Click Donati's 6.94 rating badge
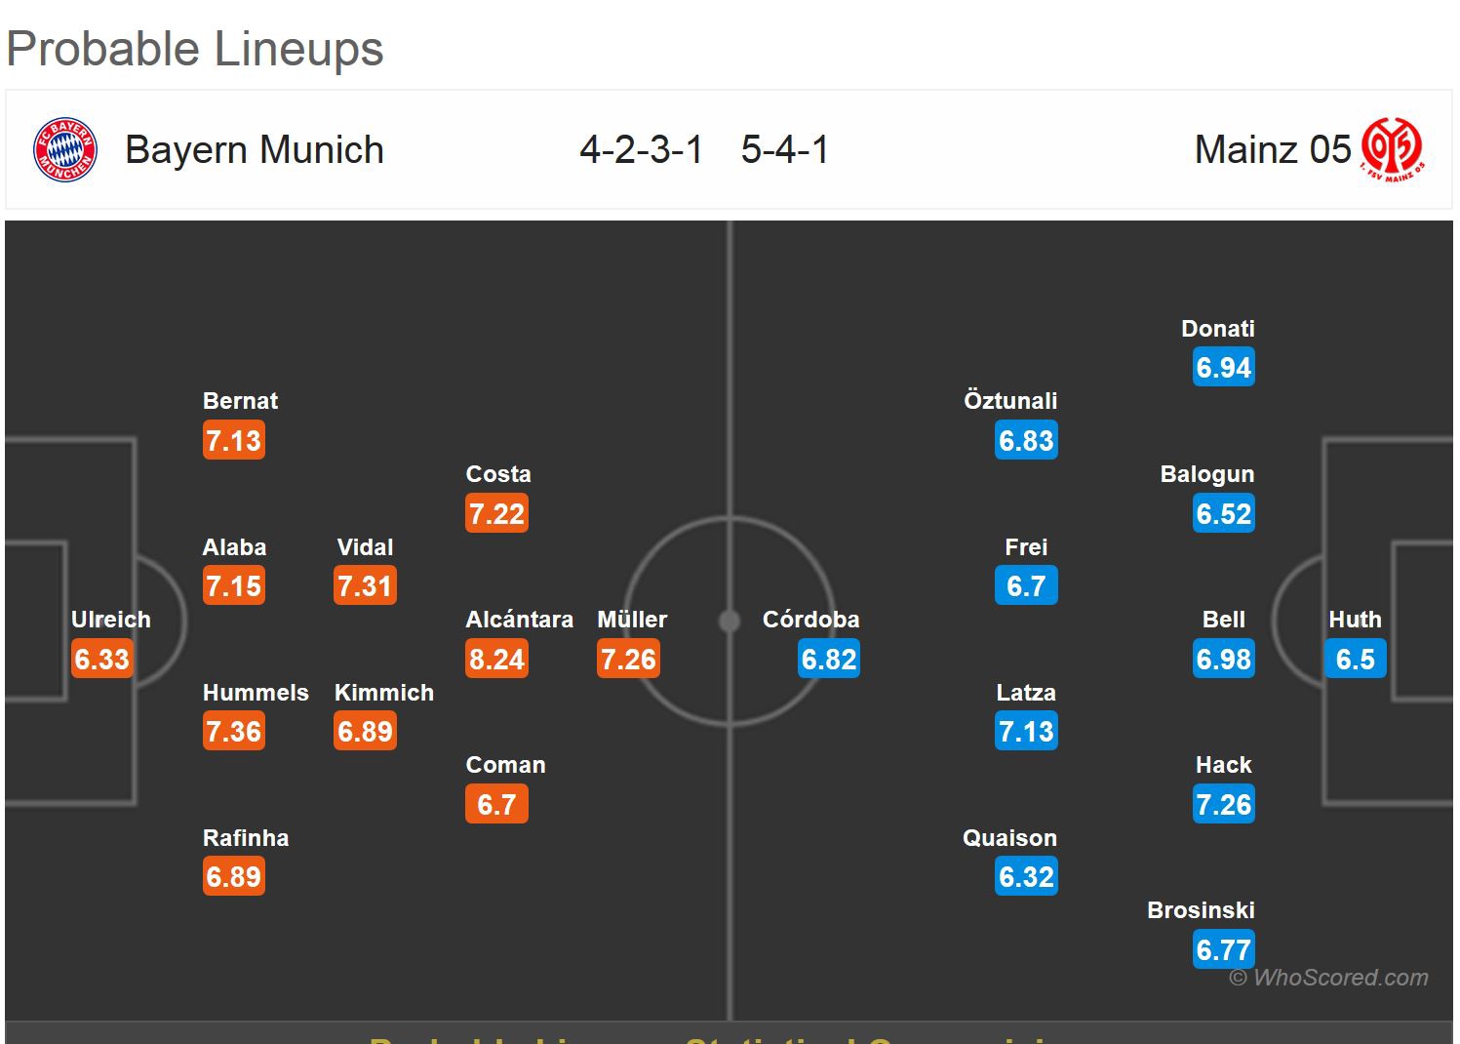 1223,368
